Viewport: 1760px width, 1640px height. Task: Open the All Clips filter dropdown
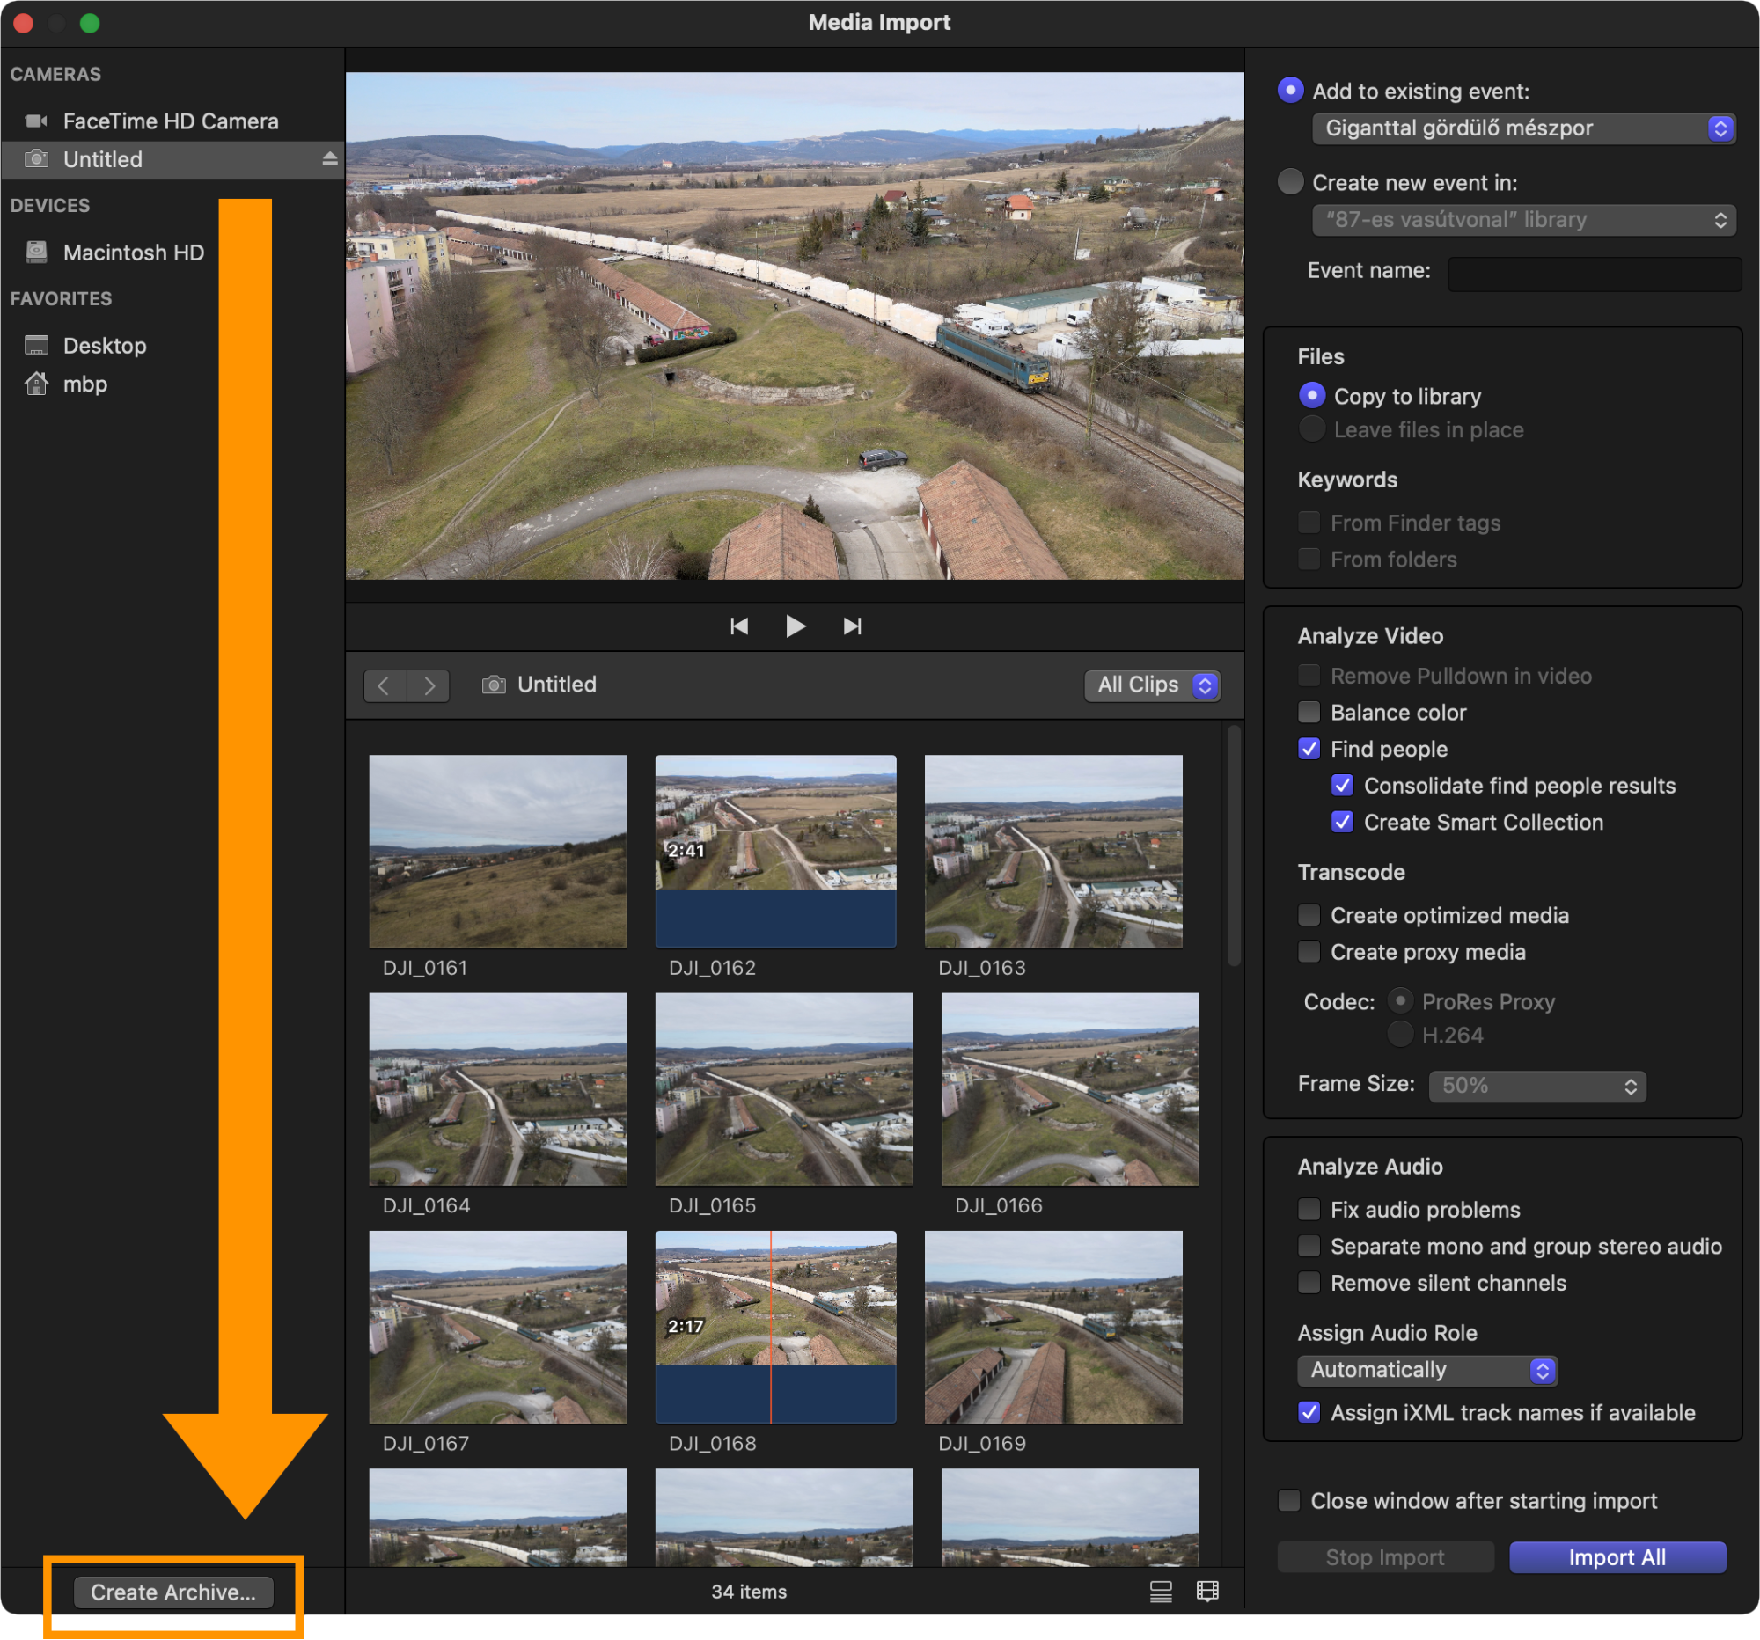pyautogui.click(x=1152, y=685)
